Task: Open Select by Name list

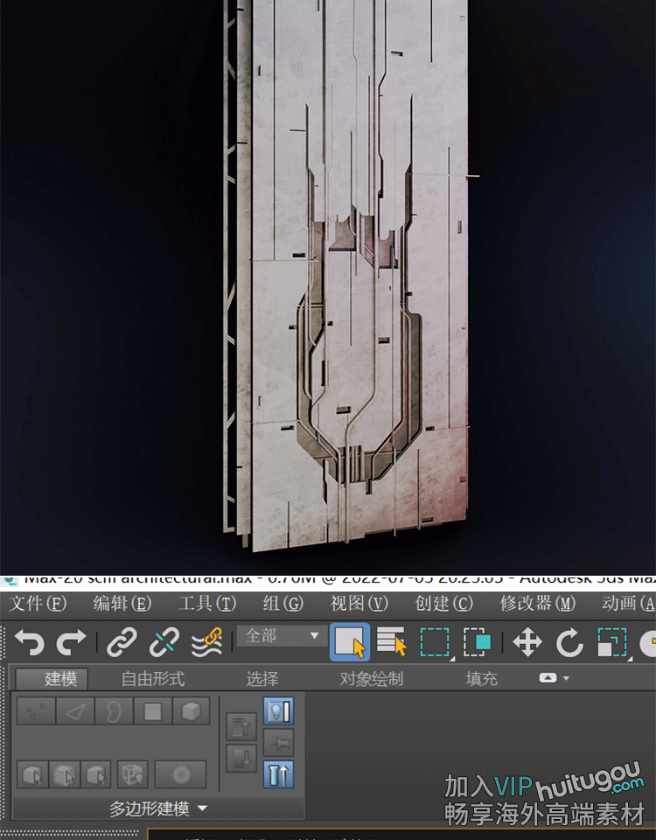Action: click(x=392, y=643)
